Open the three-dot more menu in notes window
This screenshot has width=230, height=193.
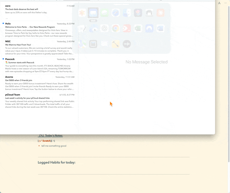coord(225,3)
